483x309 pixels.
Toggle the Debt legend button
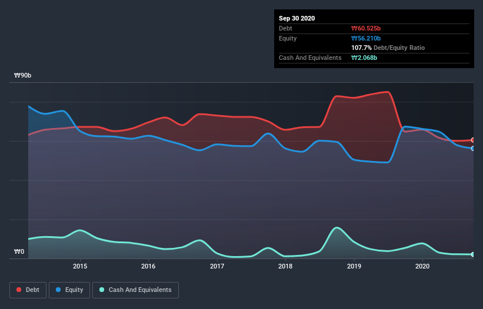(x=28, y=290)
